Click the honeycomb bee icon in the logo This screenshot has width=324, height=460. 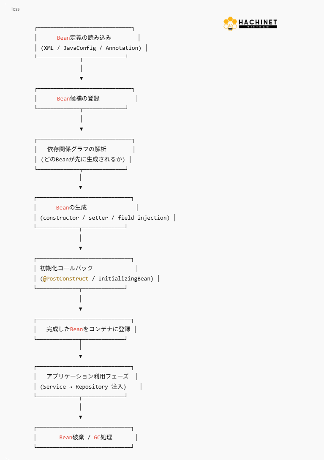(x=230, y=24)
